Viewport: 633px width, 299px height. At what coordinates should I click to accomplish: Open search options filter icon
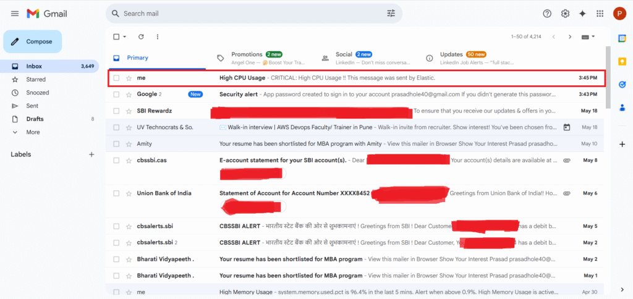[x=391, y=14]
